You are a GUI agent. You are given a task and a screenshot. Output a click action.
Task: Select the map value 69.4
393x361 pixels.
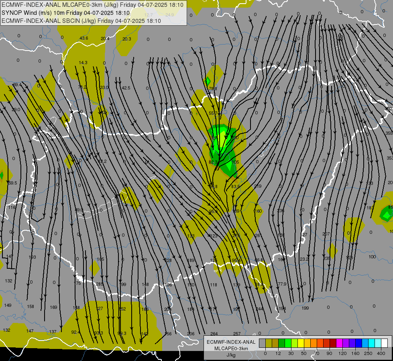coord(17,85)
